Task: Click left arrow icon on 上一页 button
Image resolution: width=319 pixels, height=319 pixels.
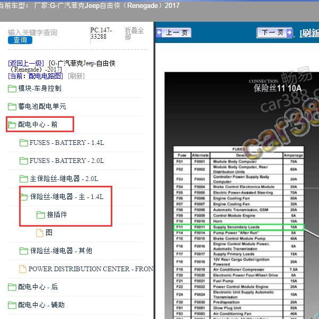Action: pos(159,32)
